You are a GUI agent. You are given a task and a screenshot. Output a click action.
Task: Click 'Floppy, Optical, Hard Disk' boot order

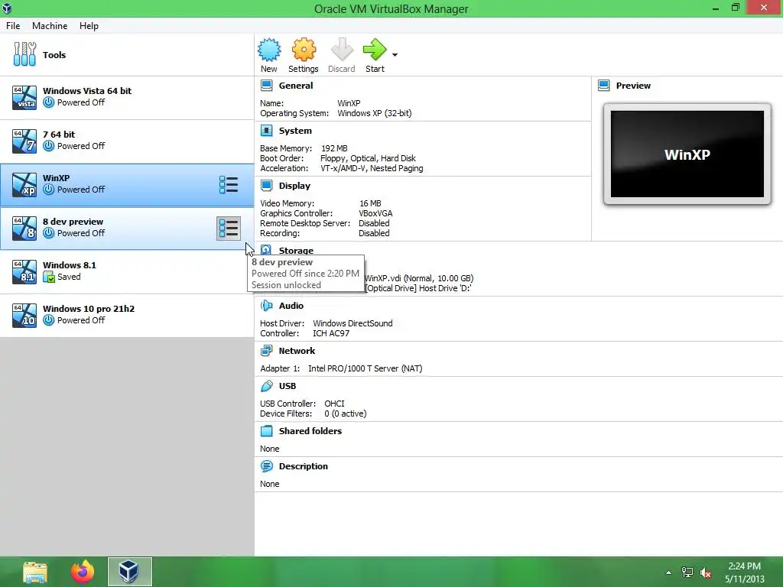click(368, 158)
